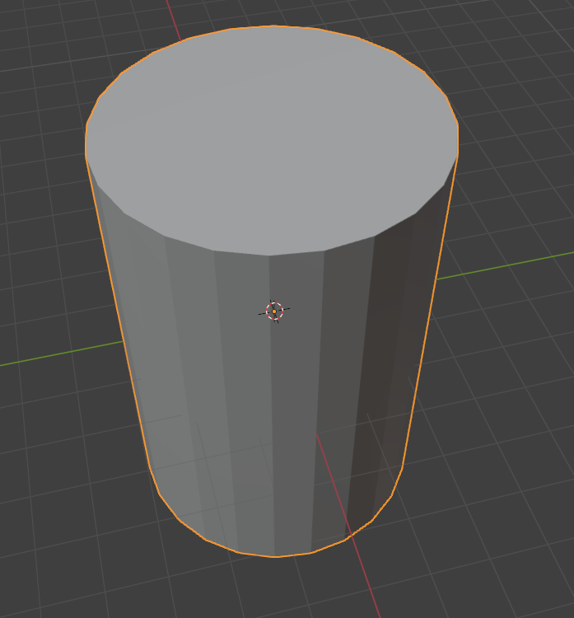
Task: Click the bottom rim of the cylinder
Action: point(274,556)
